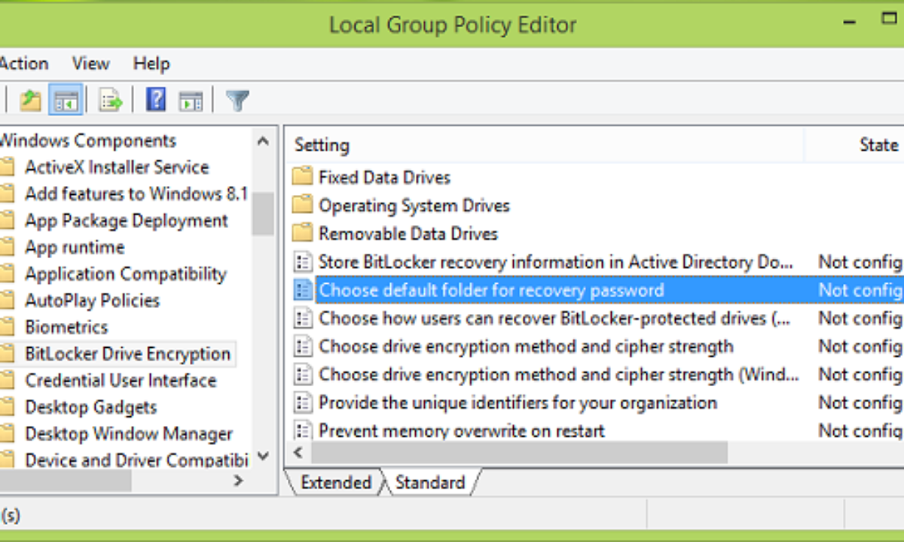Select the Biometrics tree node
The height and width of the screenshot is (542, 904).
66,327
